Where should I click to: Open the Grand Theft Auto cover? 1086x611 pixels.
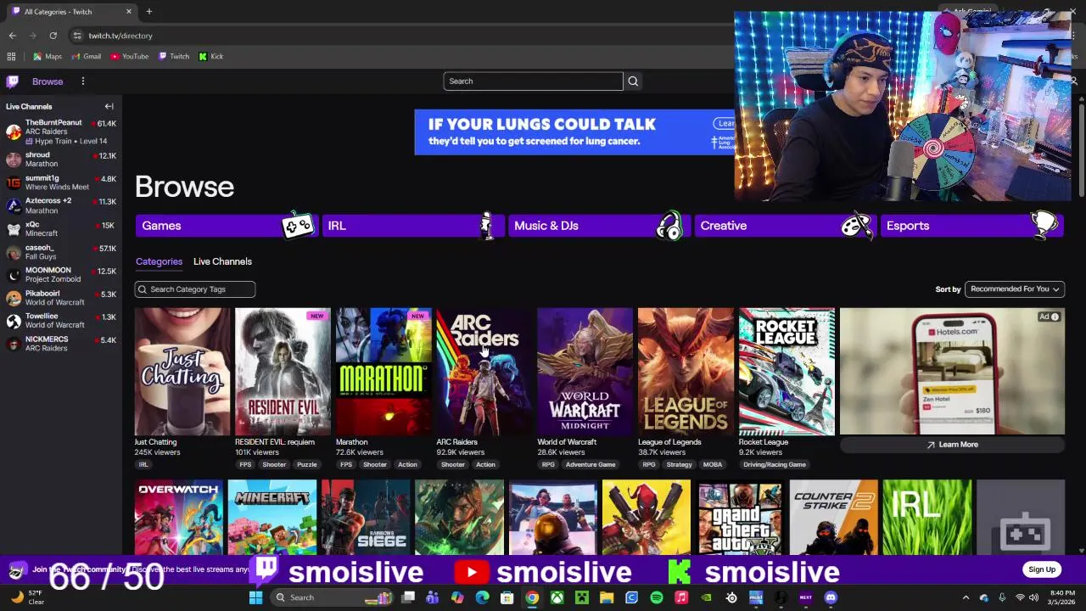pyautogui.click(x=740, y=518)
